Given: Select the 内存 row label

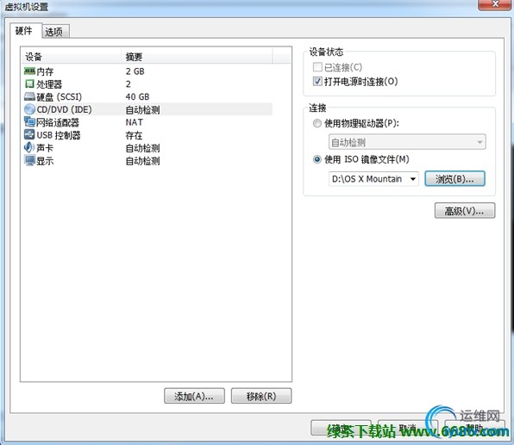Looking at the screenshot, I should coord(45,71).
